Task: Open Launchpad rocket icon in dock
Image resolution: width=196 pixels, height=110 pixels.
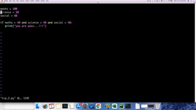Action: tap(45, 106)
